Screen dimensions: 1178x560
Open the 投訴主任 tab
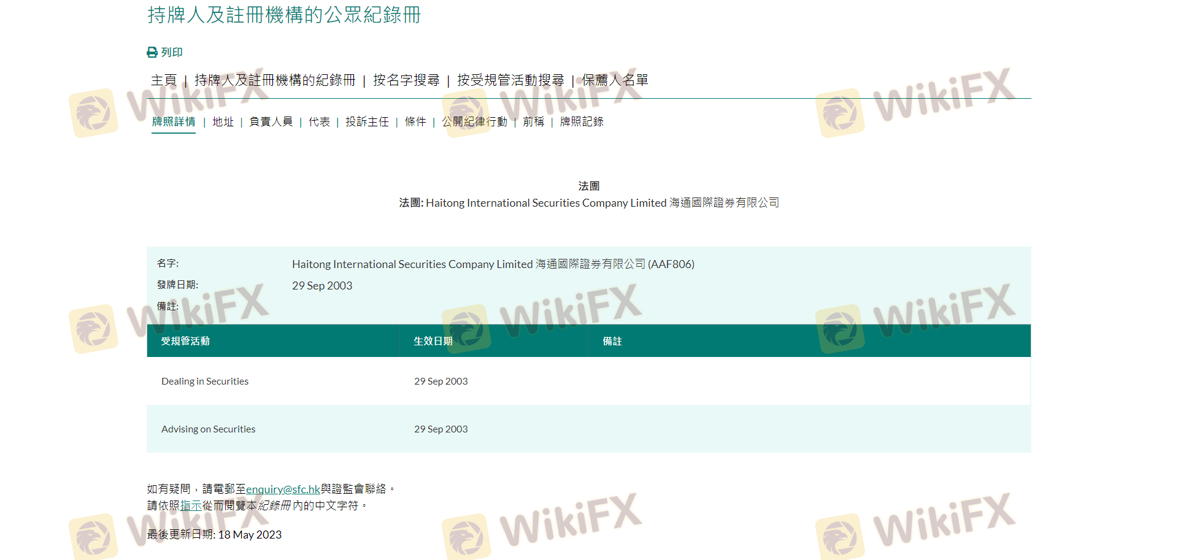pyautogui.click(x=367, y=122)
